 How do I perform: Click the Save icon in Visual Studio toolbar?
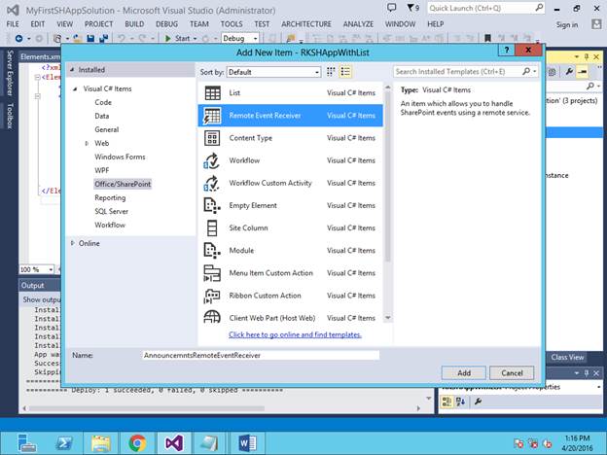(90, 38)
